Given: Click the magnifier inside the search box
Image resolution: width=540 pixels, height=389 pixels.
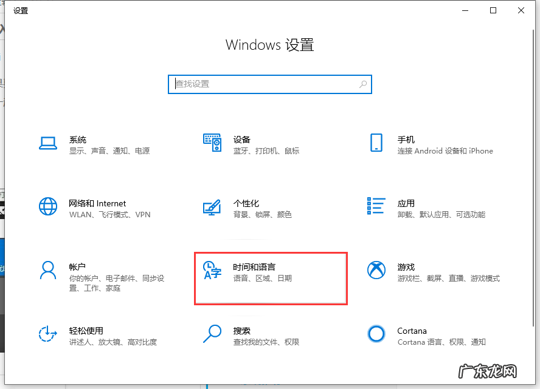Looking at the screenshot, I should tap(364, 84).
